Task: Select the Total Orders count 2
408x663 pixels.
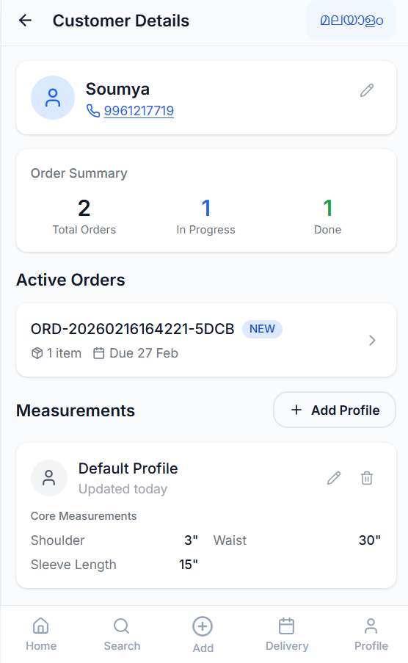Action: pyautogui.click(x=84, y=208)
